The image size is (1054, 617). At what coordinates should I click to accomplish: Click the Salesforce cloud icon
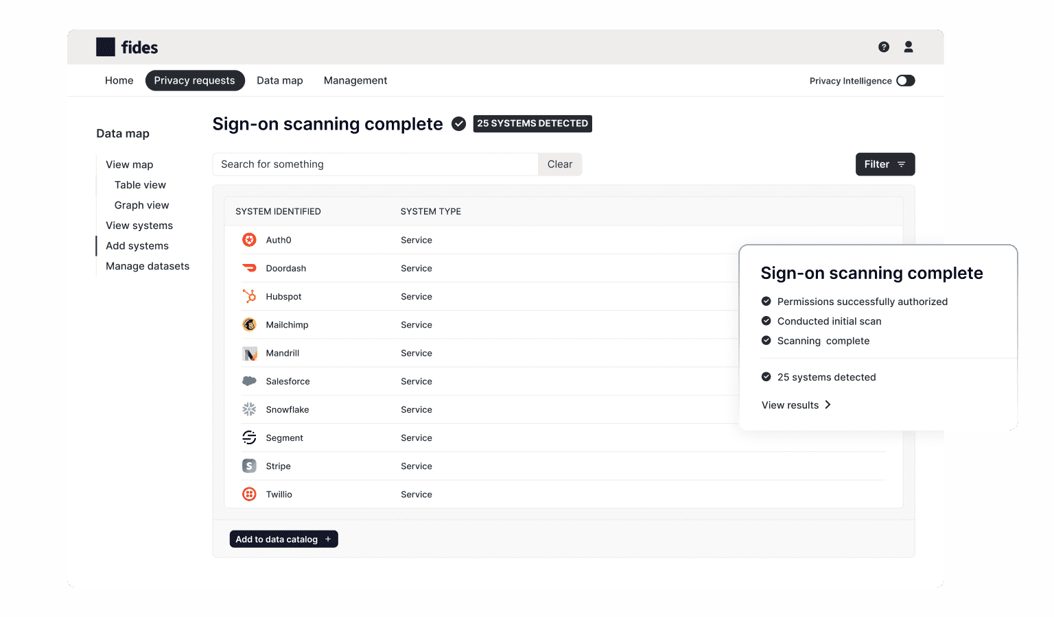pos(249,381)
